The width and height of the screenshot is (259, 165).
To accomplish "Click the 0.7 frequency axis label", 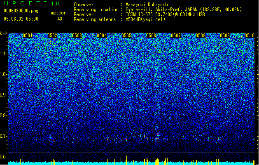I will (4, 136).
